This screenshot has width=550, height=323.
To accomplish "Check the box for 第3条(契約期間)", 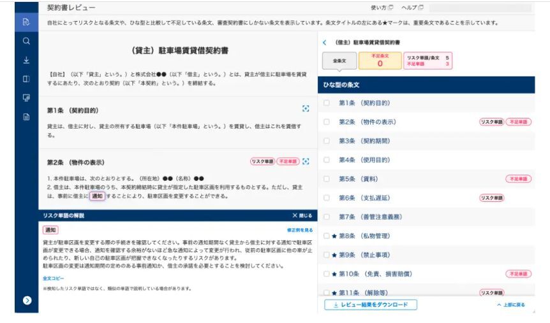I will point(327,141).
